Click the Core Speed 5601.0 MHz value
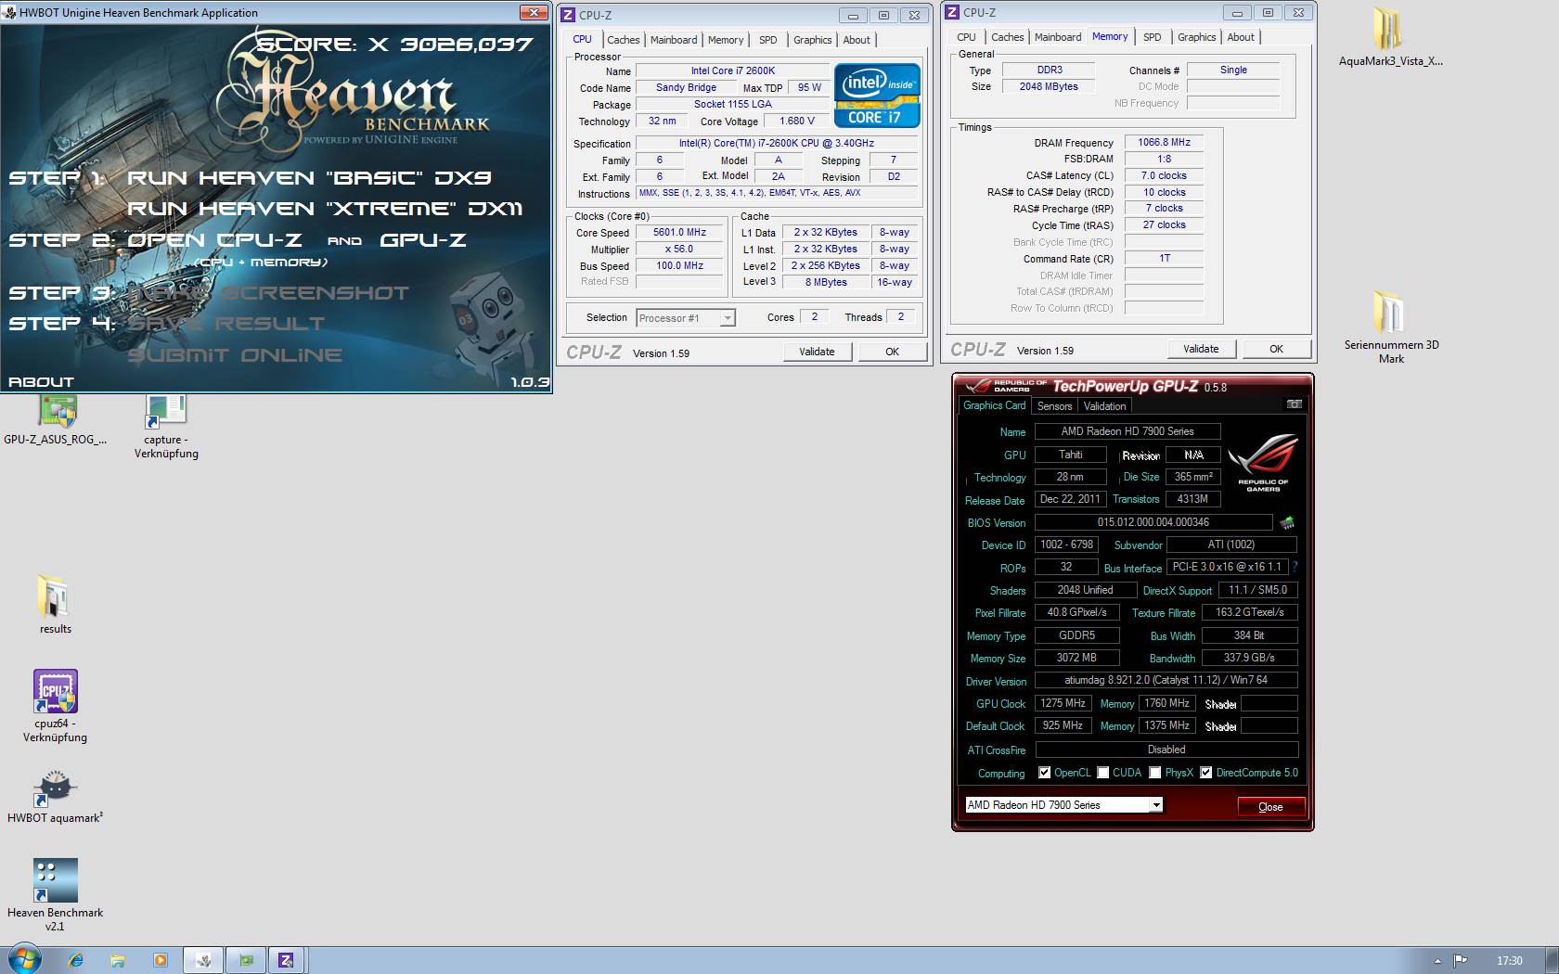This screenshot has width=1559, height=974. (679, 233)
